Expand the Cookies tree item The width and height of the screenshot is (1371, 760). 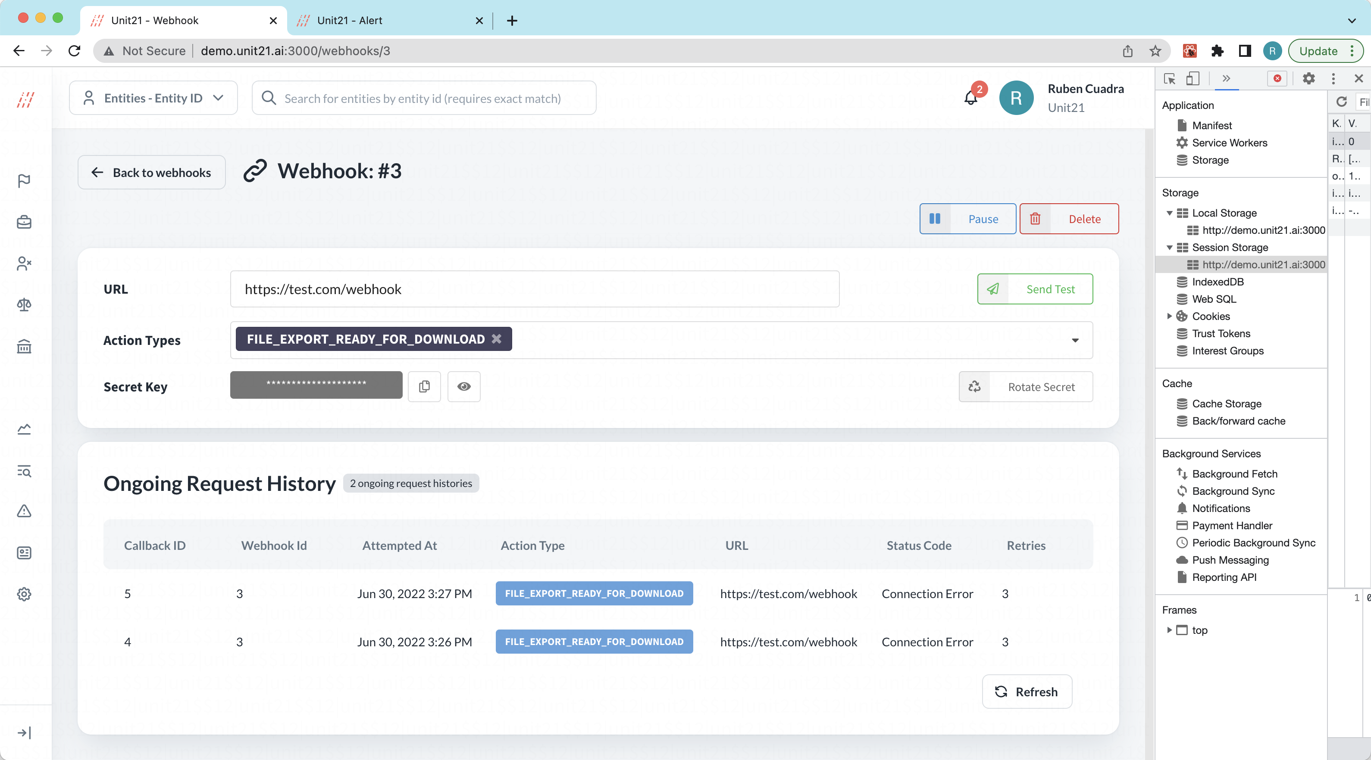coord(1169,316)
